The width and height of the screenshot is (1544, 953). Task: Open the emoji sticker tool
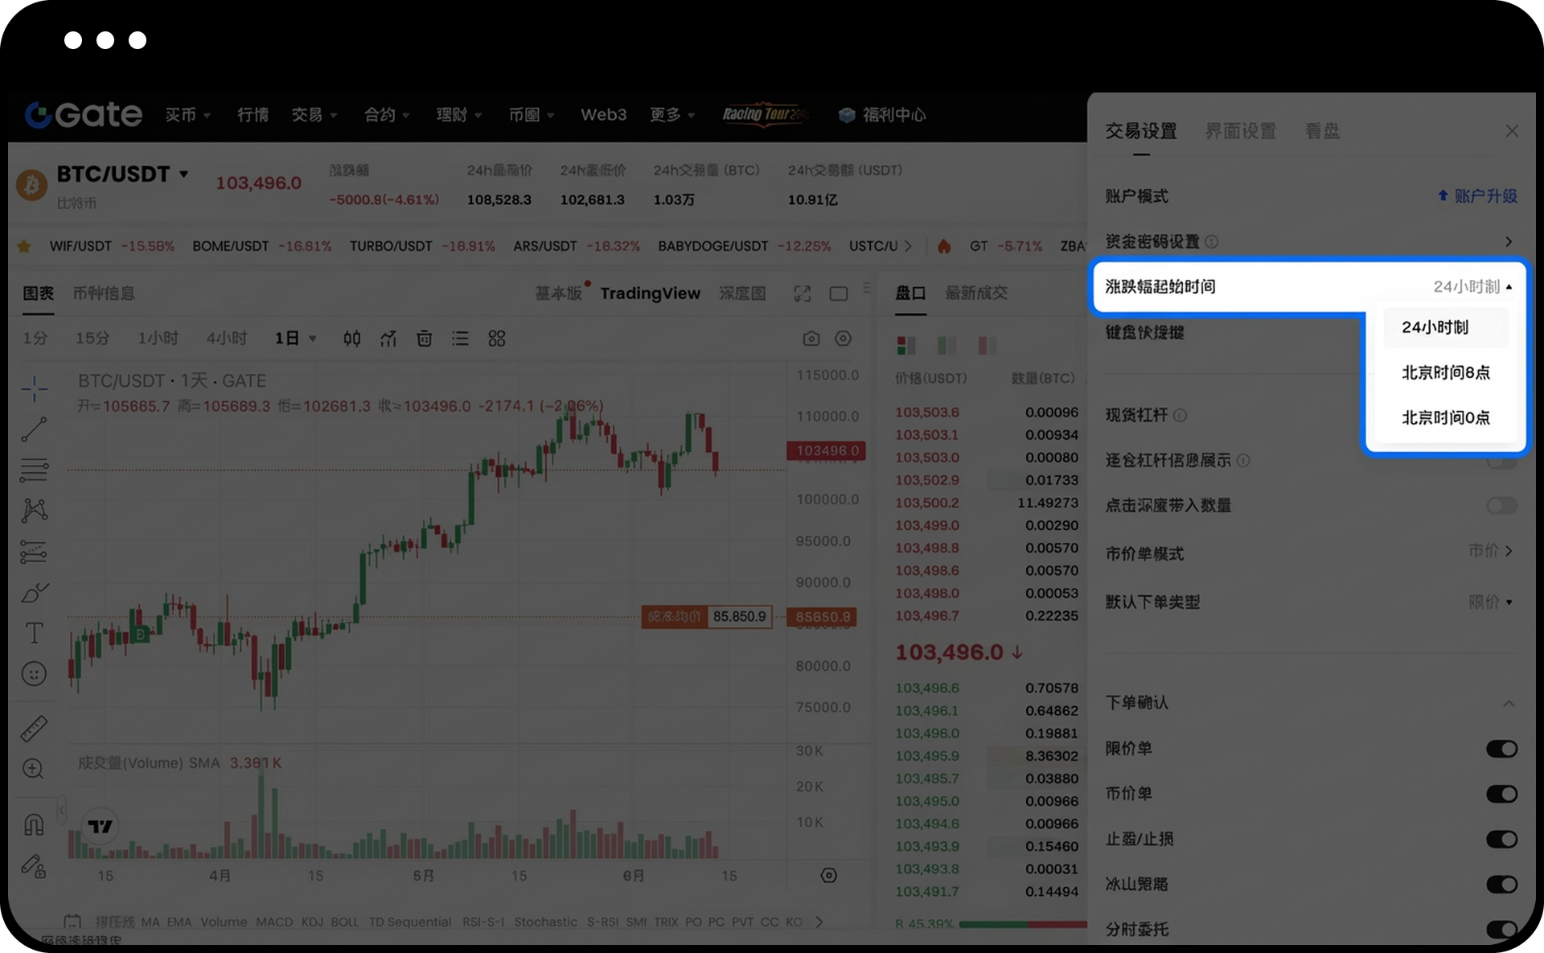click(34, 674)
